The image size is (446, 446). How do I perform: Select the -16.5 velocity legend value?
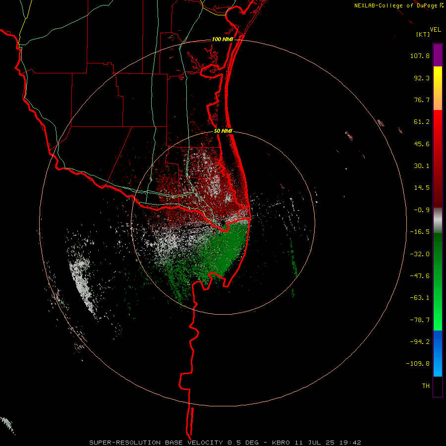[420, 232]
